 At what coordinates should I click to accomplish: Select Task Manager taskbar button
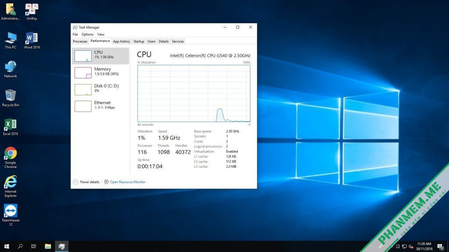coord(61,246)
